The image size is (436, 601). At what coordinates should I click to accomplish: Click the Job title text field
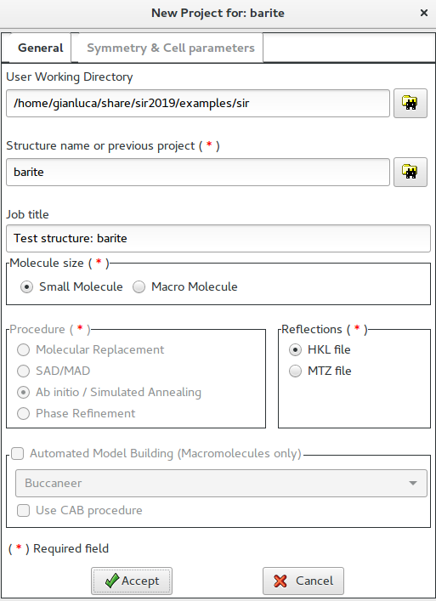(x=218, y=238)
